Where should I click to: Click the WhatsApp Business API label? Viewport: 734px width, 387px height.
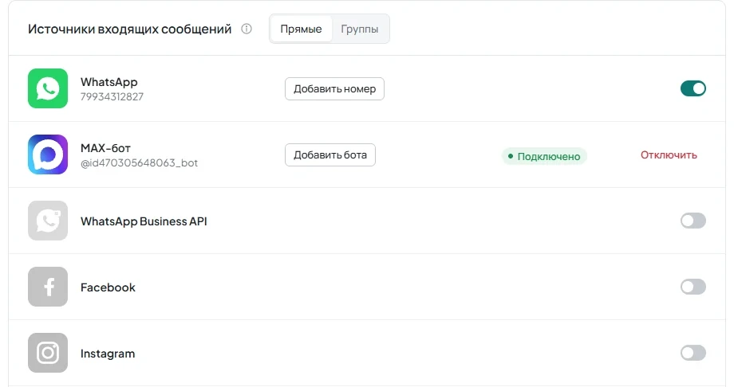click(x=144, y=221)
